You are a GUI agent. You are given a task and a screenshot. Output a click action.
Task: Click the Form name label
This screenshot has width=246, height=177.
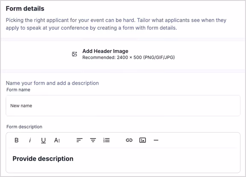(18, 90)
